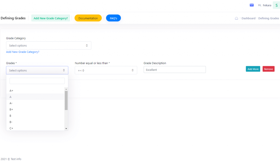Image resolution: width=280 pixels, height=165 pixels.
Task: Click Add New Grade Category link below dropdown
Action: (x=23, y=52)
